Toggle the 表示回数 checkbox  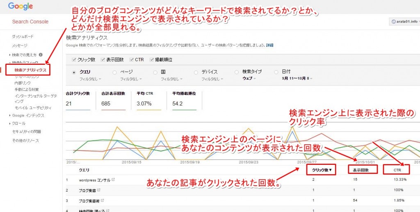pos(103,60)
